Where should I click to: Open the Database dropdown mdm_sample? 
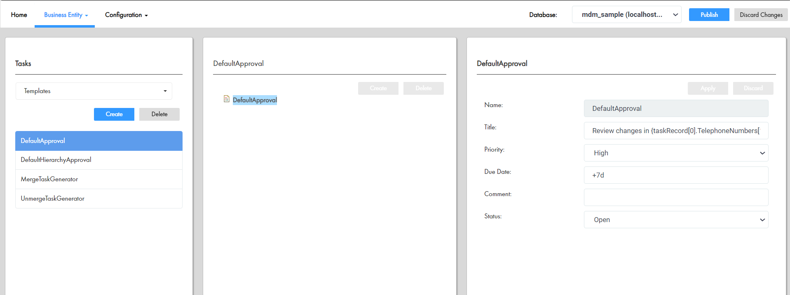point(626,14)
